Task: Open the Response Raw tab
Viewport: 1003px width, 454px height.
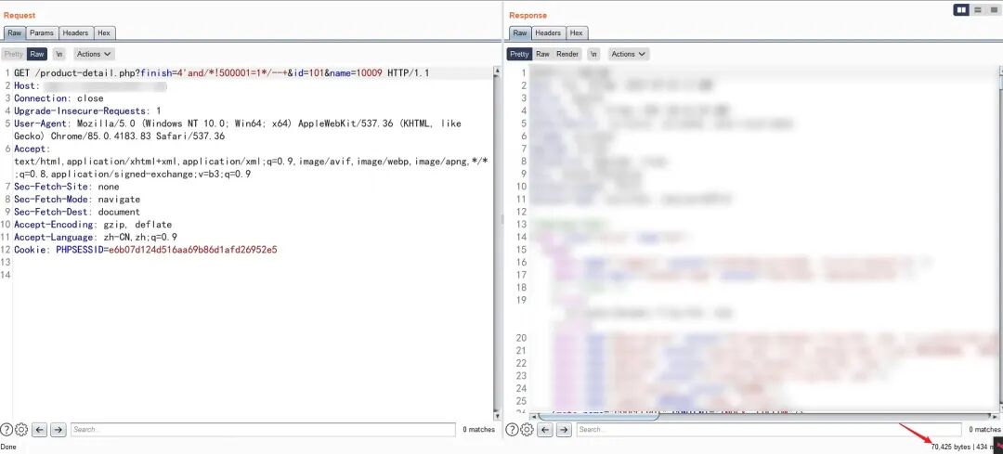Action: pos(520,32)
